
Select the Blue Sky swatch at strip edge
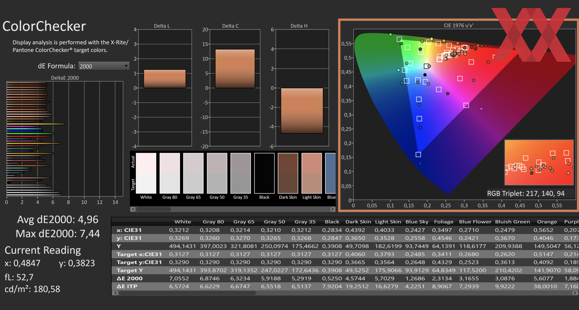(x=331, y=173)
